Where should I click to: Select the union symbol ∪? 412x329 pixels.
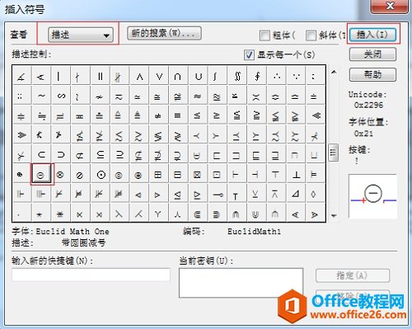coord(198,76)
